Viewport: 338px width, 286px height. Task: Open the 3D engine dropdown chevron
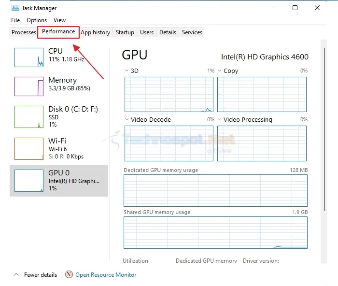[127, 71]
